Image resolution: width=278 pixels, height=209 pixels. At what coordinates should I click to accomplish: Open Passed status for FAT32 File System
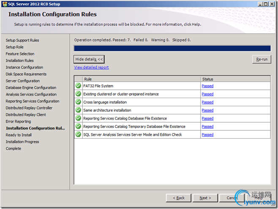(207, 86)
